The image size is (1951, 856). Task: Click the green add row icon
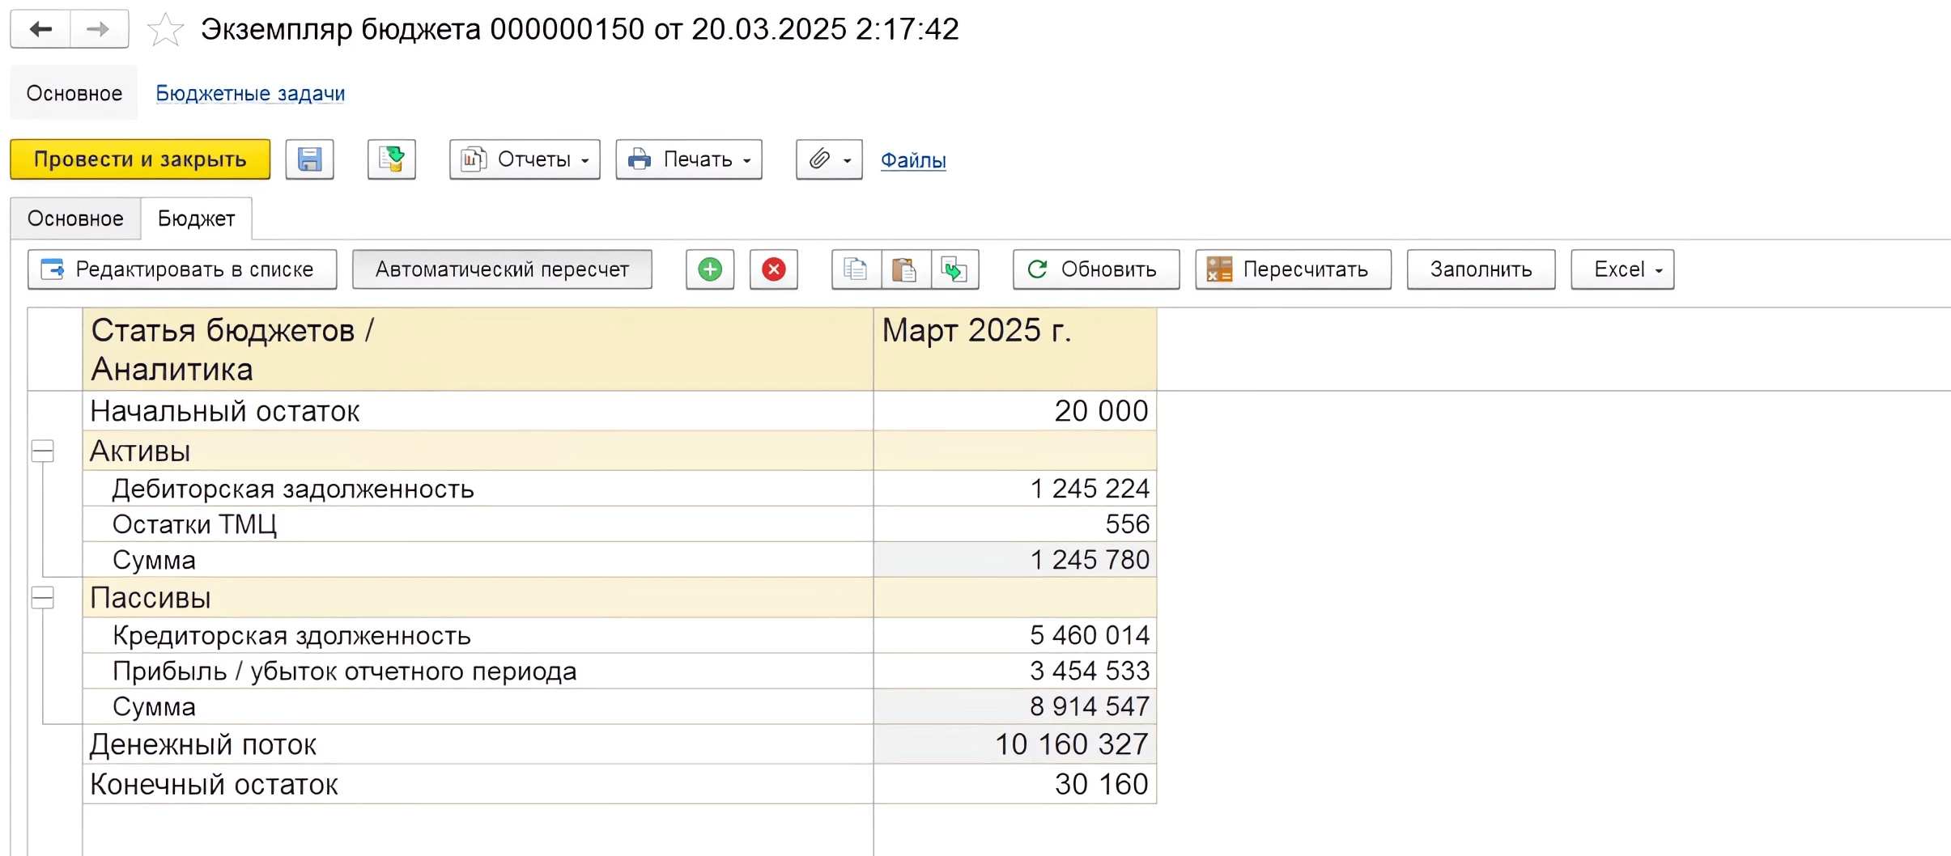710,269
